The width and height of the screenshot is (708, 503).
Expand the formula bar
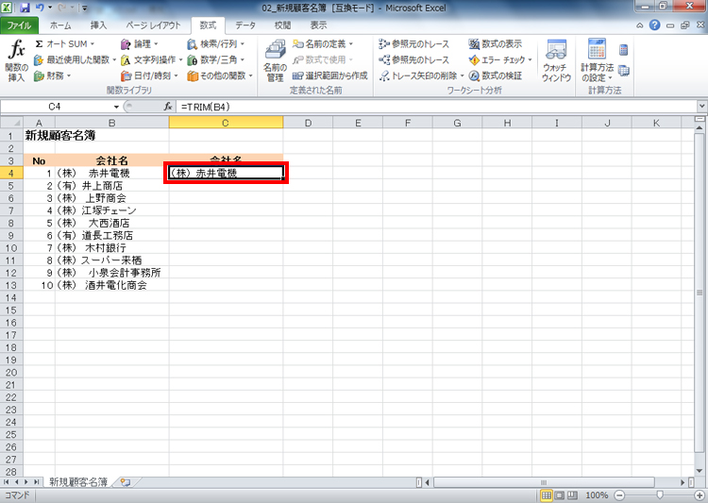coord(702,107)
